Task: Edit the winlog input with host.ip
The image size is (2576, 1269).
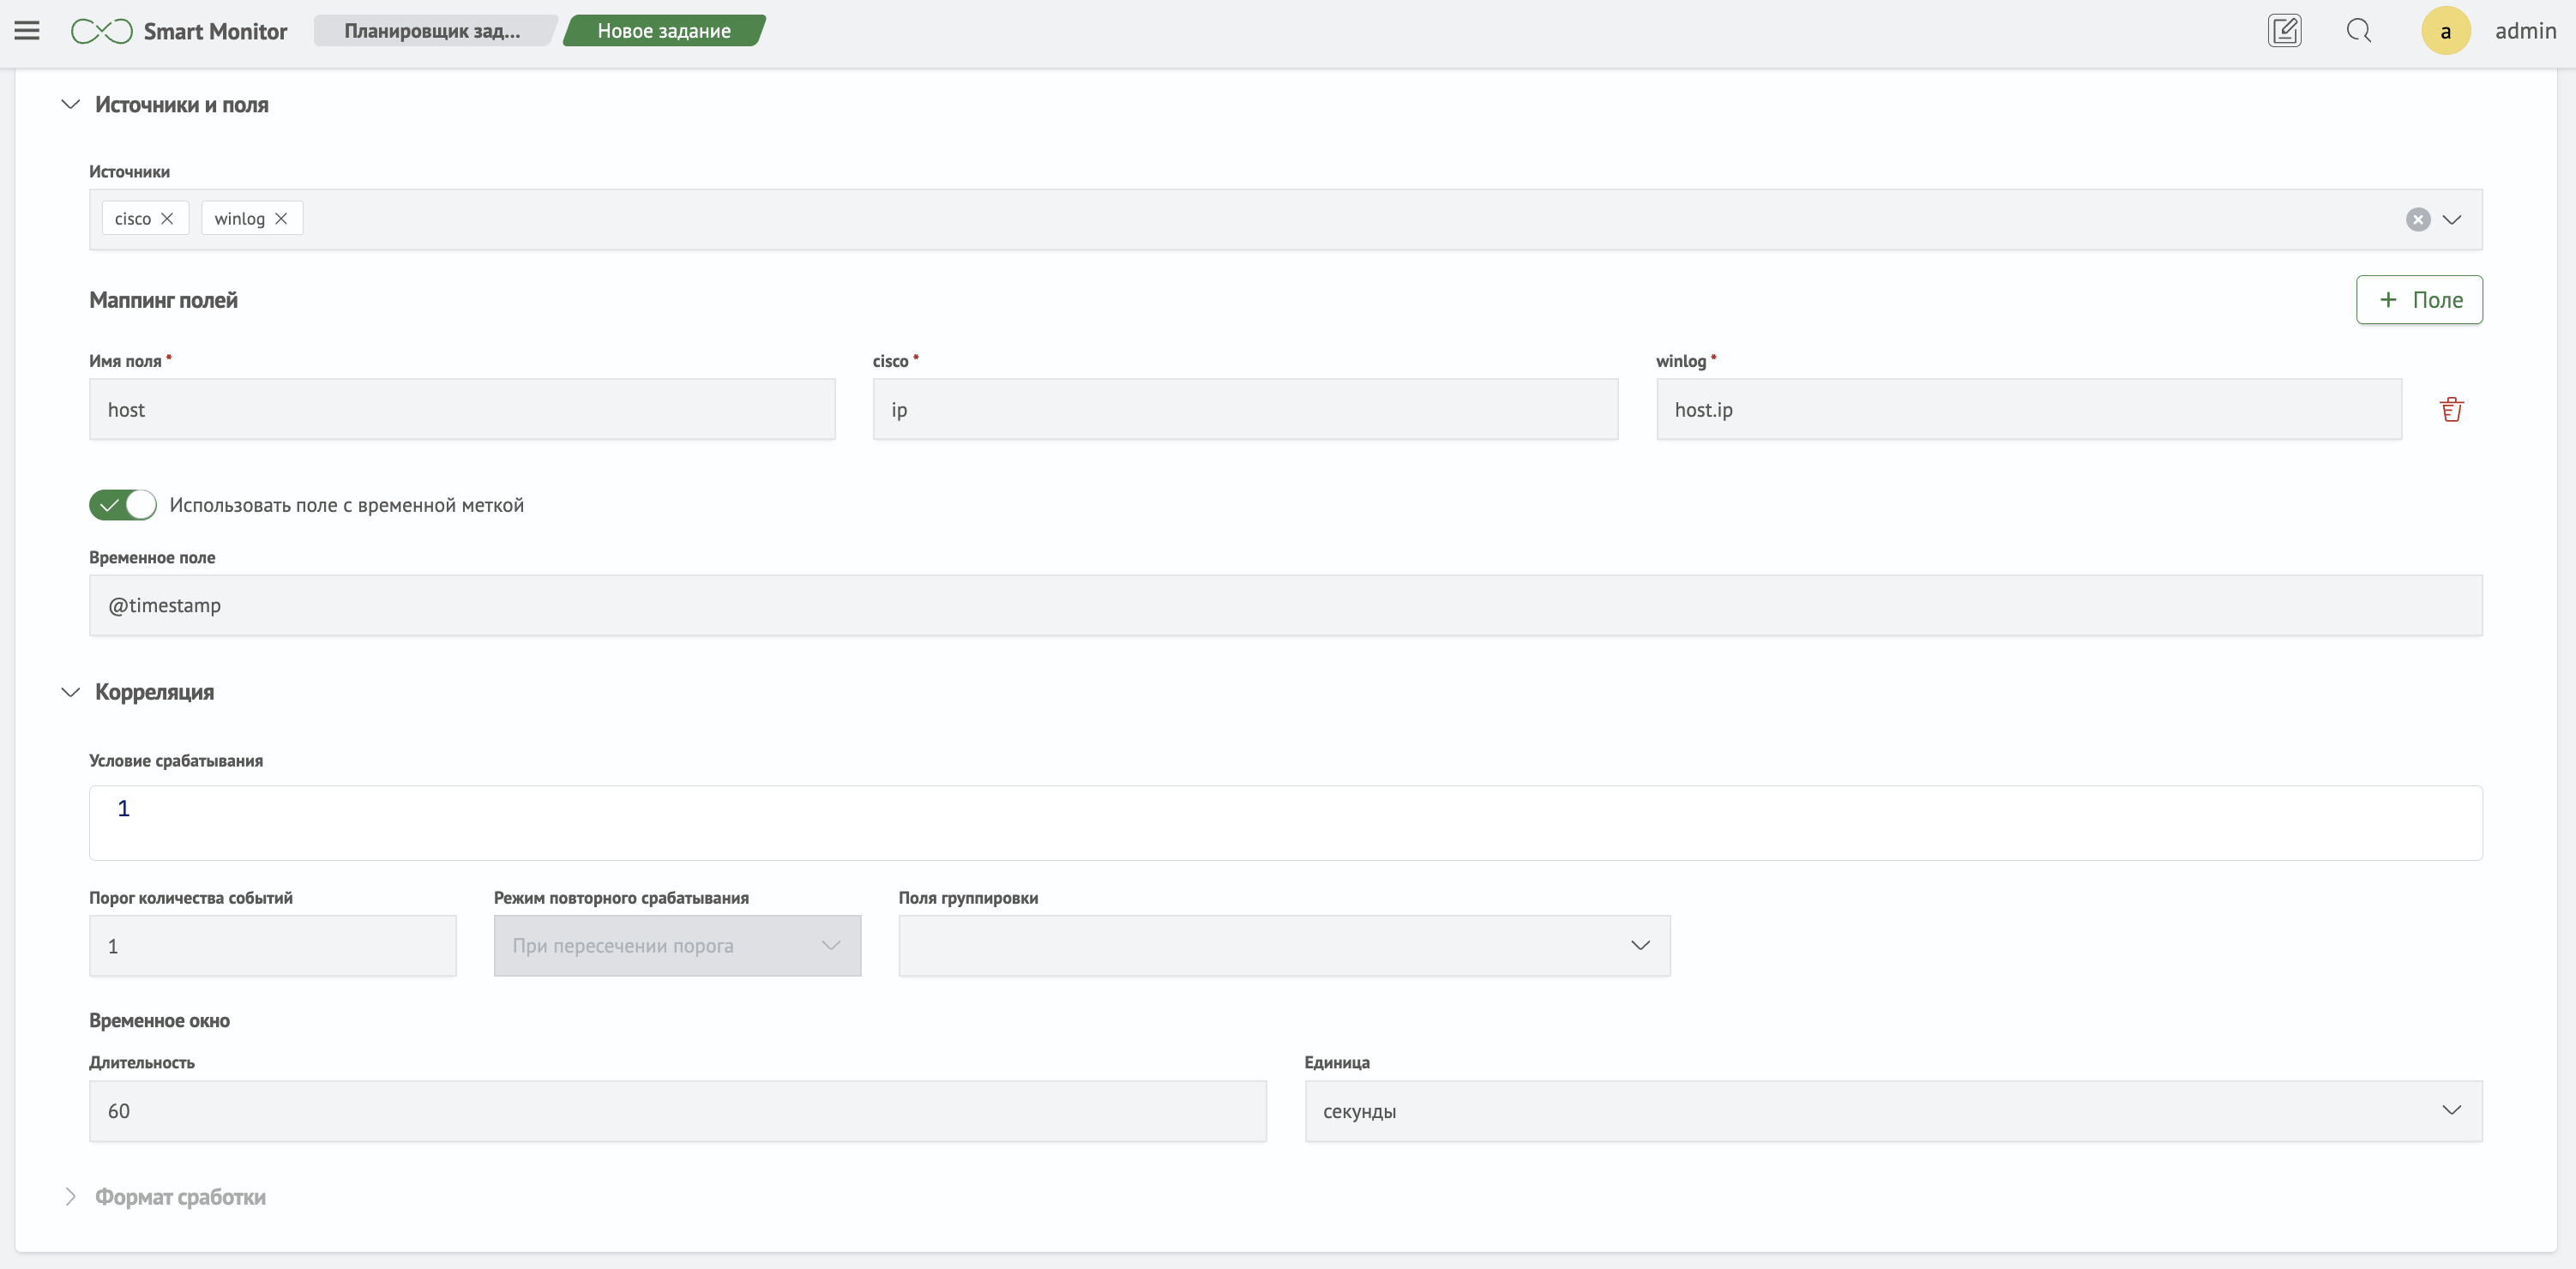Action: click(2028, 409)
